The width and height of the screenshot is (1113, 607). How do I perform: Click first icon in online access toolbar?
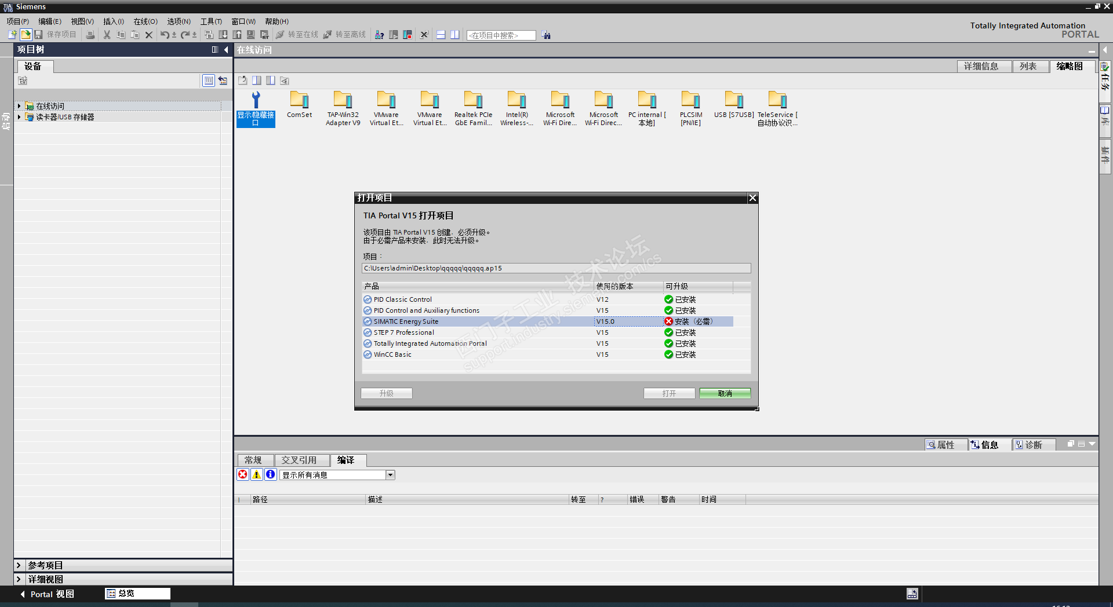[x=243, y=81]
